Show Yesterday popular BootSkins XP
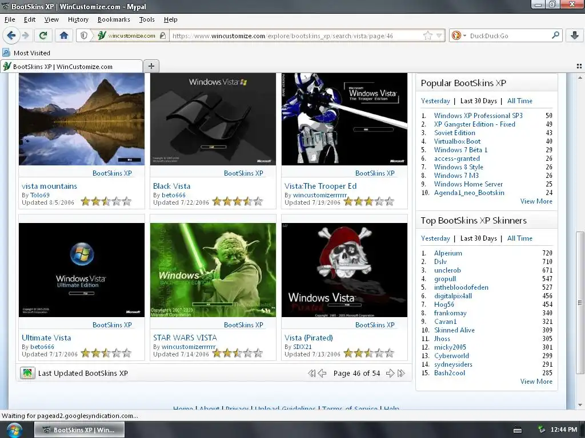Image resolution: width=585 pixels, height=438 pixels. tap(435, 100)
